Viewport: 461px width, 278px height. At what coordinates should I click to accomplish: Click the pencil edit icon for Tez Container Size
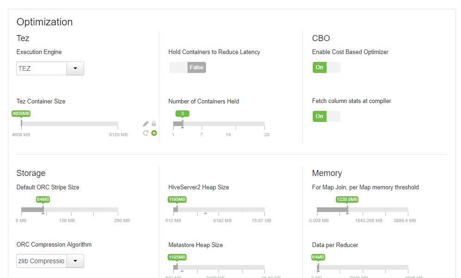146,124
